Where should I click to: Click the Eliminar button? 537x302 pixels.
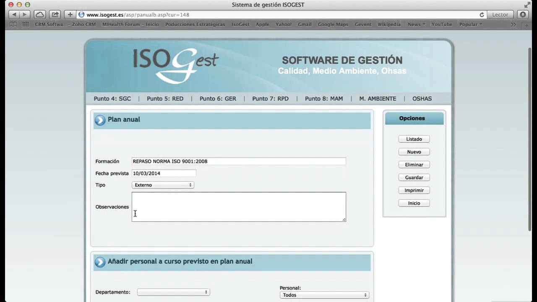(414, 164)
